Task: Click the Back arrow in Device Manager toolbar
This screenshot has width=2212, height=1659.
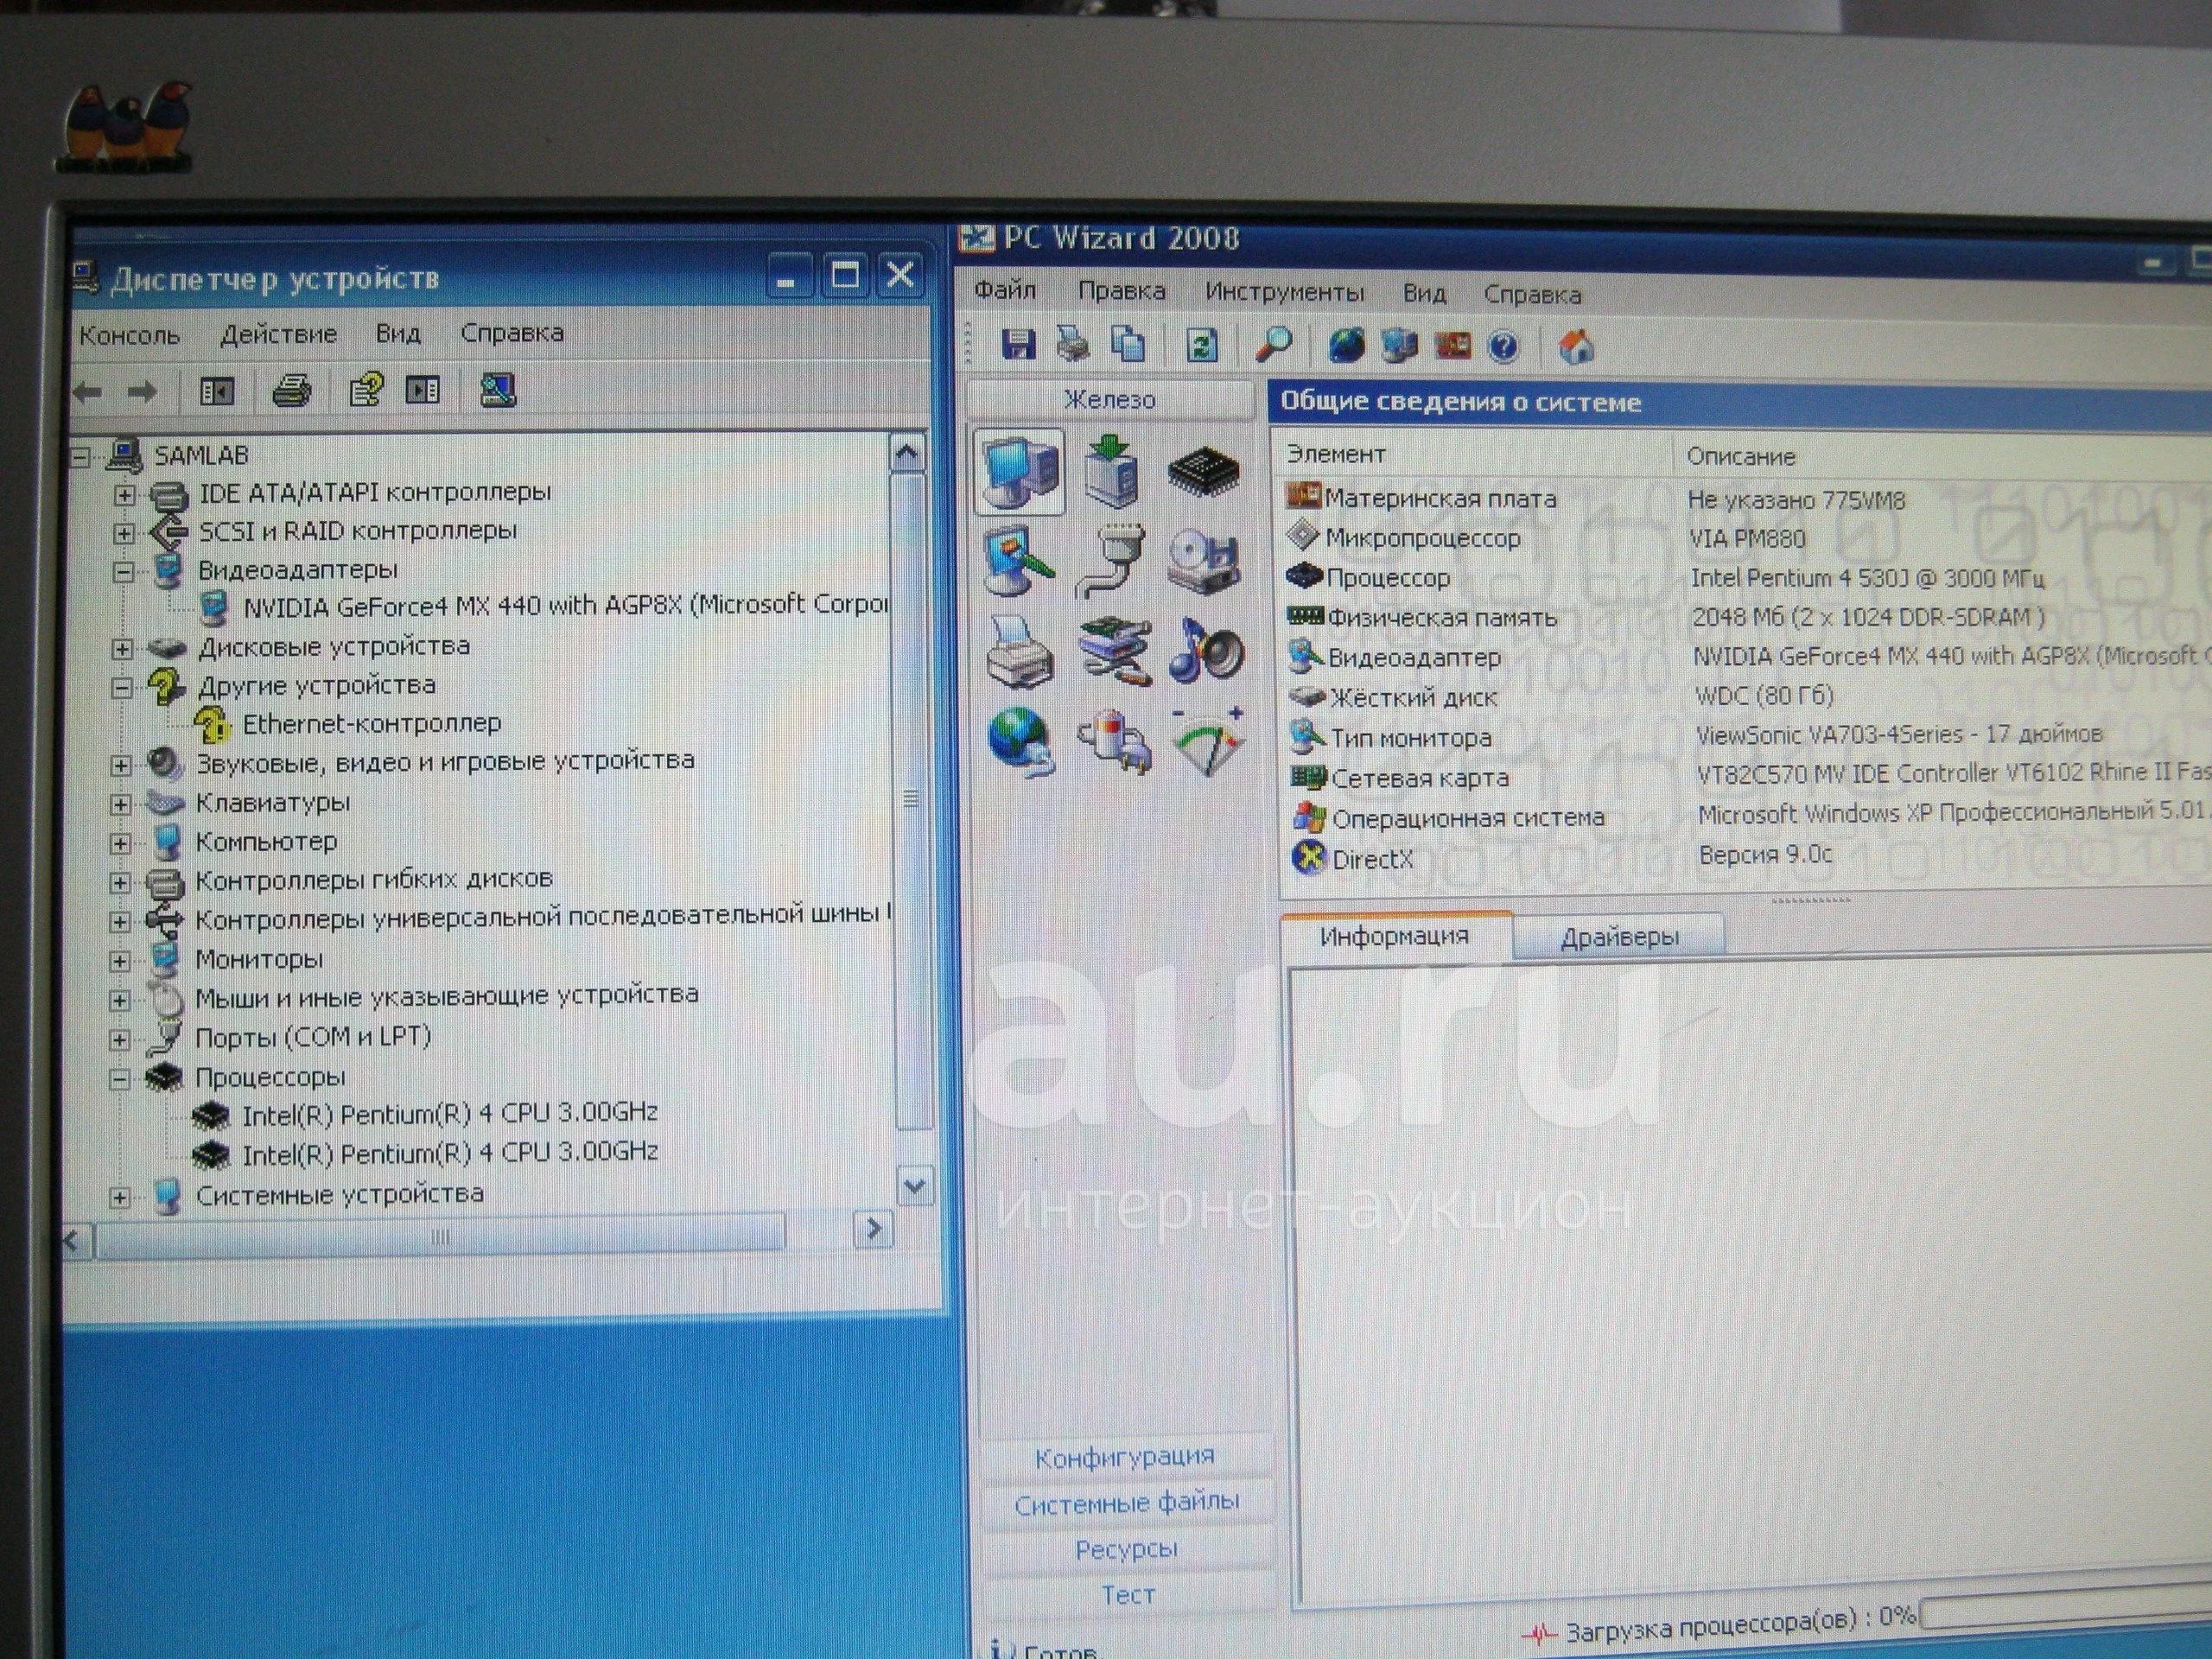Action: click(89, 391)
